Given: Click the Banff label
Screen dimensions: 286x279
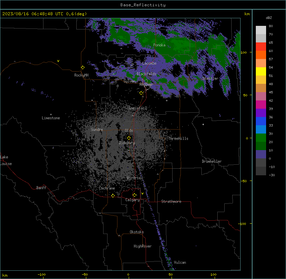Looking at the screenshot, I should tap(41, 188).
